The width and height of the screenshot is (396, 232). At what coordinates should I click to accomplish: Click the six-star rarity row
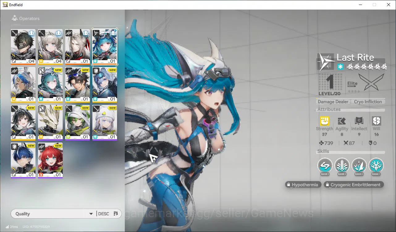(366, 67)
